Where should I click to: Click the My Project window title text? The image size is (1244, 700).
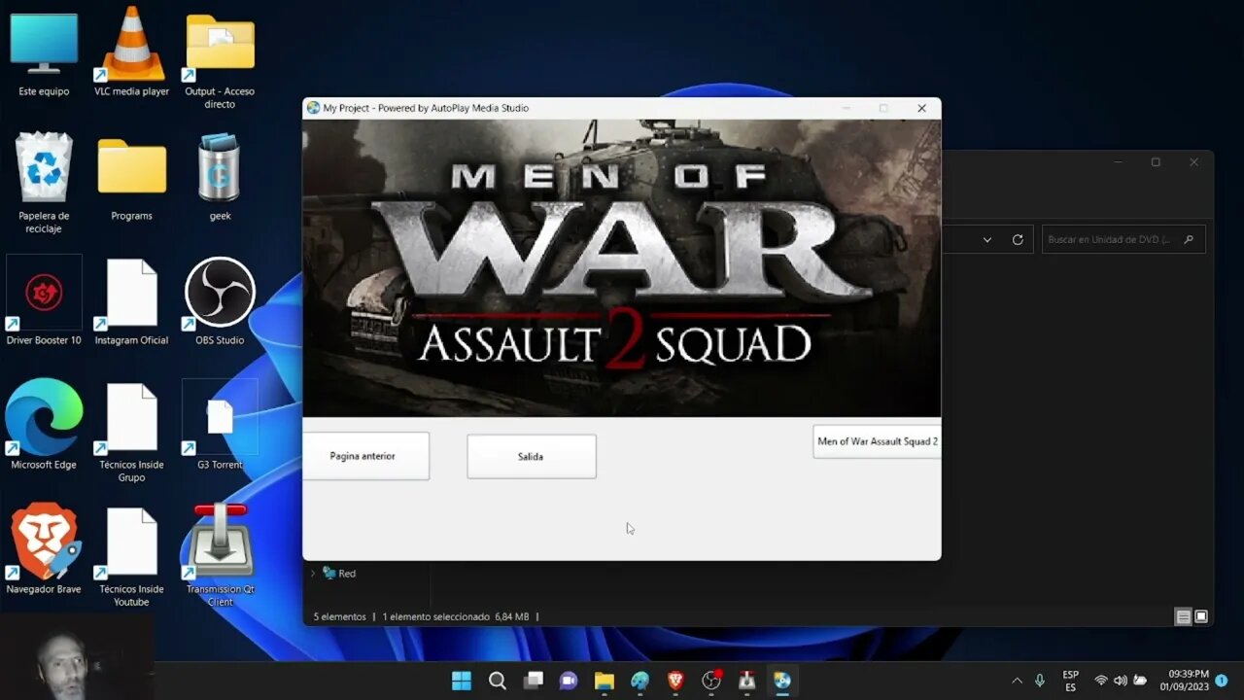point(426,108)
